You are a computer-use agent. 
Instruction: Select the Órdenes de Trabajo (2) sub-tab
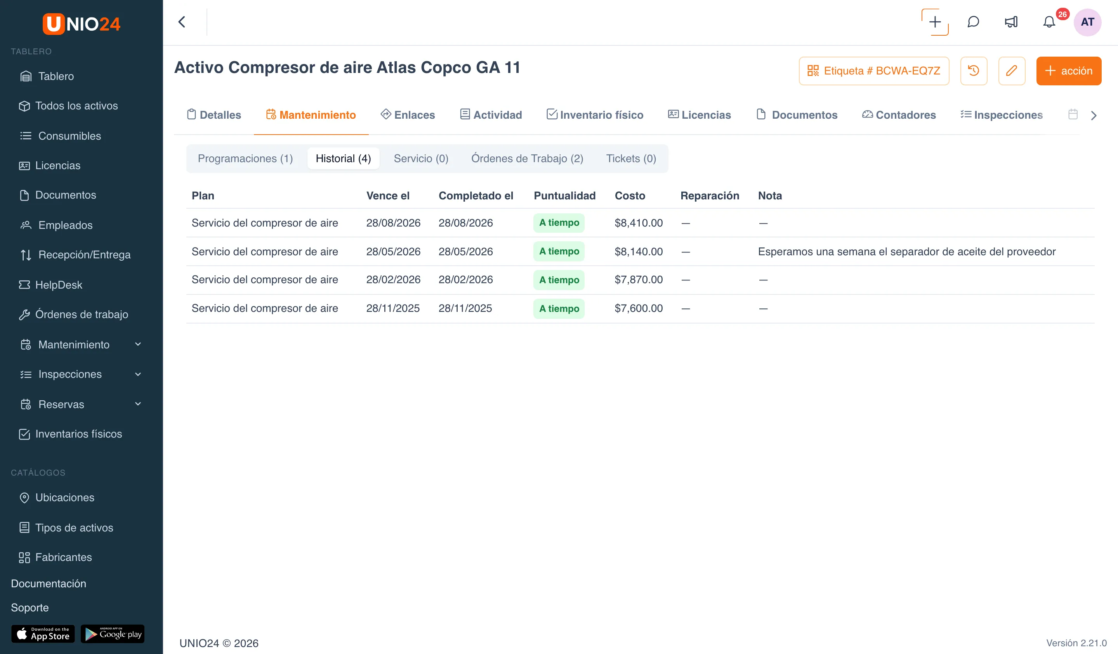[527, 158]
